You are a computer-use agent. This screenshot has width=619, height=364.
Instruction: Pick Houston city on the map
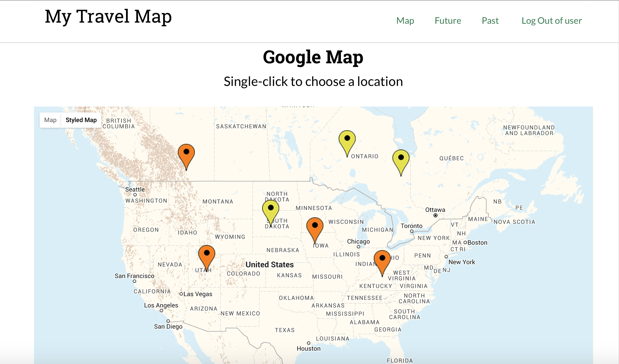pos(309,343)
